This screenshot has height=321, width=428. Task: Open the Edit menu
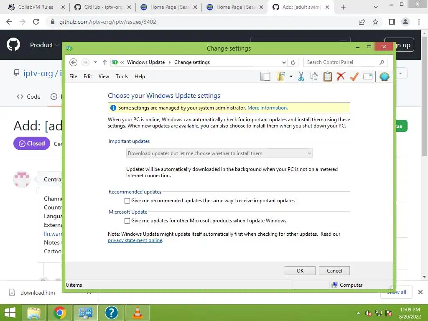click(88, 76)
